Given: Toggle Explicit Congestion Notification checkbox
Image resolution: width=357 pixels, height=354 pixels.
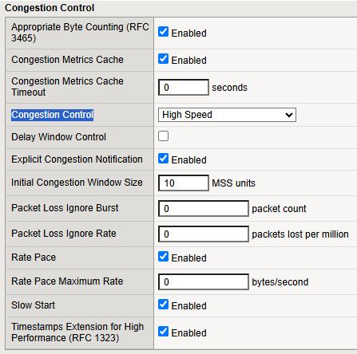Looking at the screenshot, I should pyautogui.click(x=163, y=159).
